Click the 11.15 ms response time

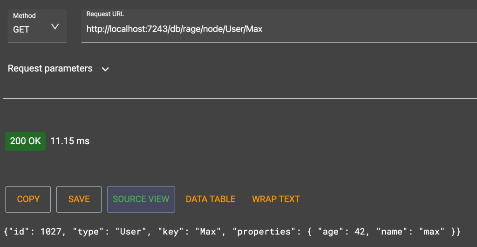[70, 141]
